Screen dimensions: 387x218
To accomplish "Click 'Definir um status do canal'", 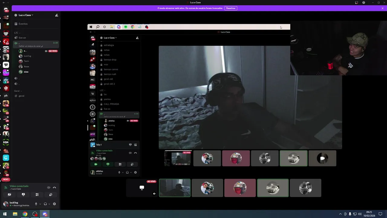I will pyautogui.click(x=30, y=46).
